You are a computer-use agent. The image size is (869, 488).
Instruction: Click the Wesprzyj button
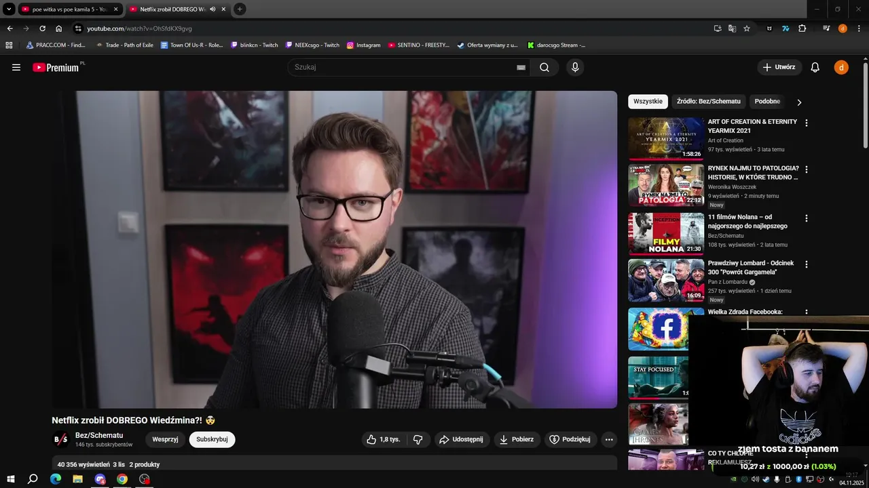point(165,439)
